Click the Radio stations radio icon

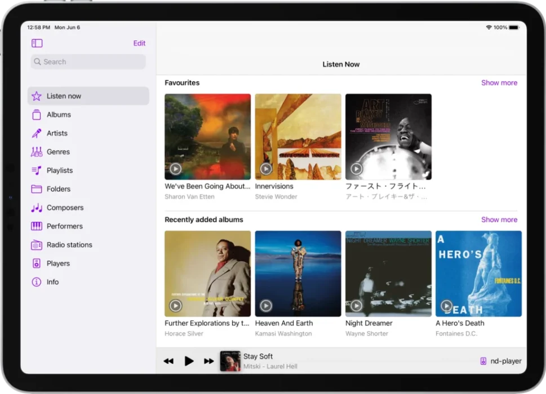tap(36, 245)
